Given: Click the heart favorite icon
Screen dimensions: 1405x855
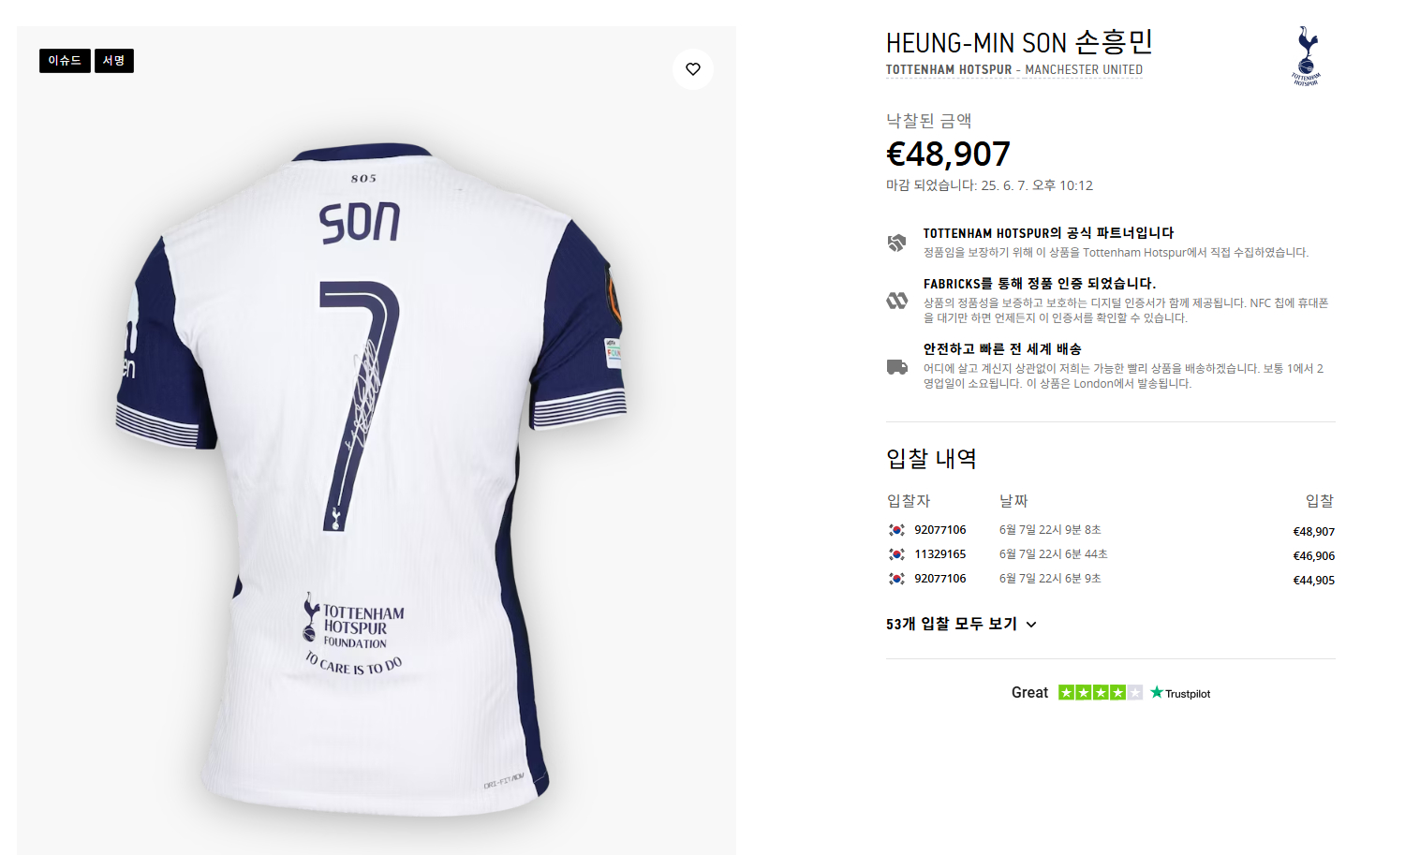Looking at the screenshot, I should 693,69.
